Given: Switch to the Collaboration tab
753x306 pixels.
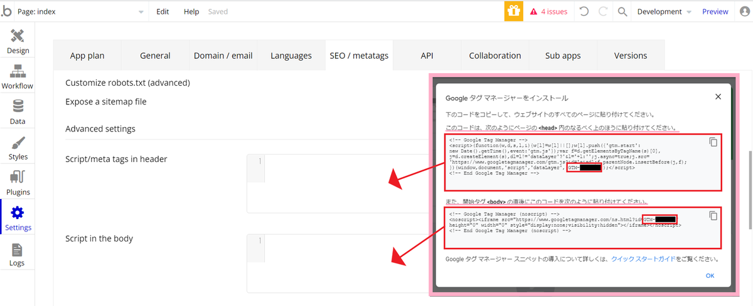Looking at the screenshot, I should (x=495, y=55).
